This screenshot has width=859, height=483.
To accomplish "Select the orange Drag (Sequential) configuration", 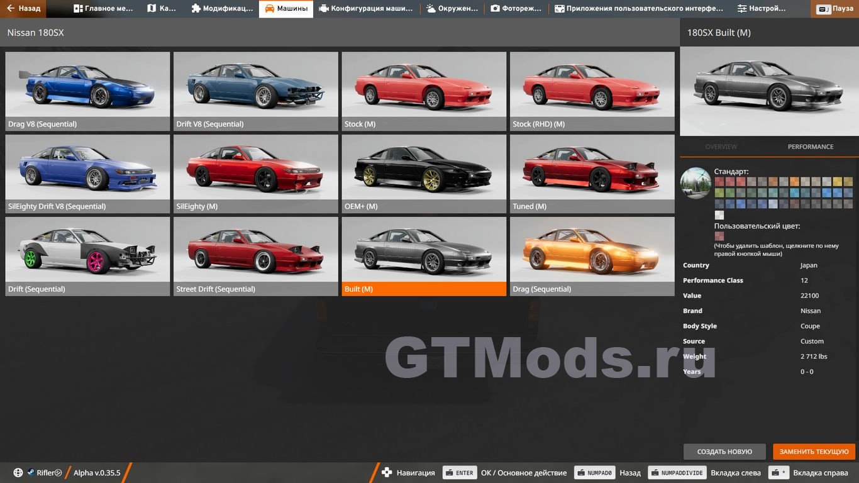I will point(592,256).
